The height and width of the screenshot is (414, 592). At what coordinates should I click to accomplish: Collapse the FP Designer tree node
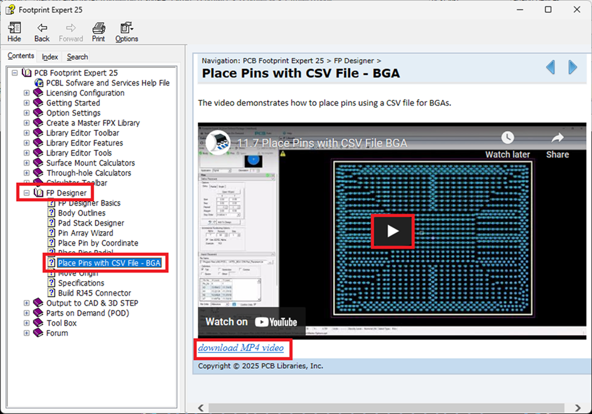tap(27, 193)
